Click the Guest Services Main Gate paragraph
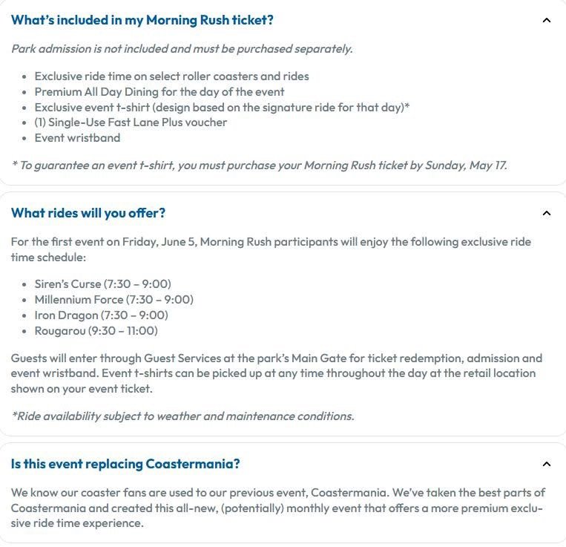The width and height of the screenshot is (566, 547). pos(277,373)
